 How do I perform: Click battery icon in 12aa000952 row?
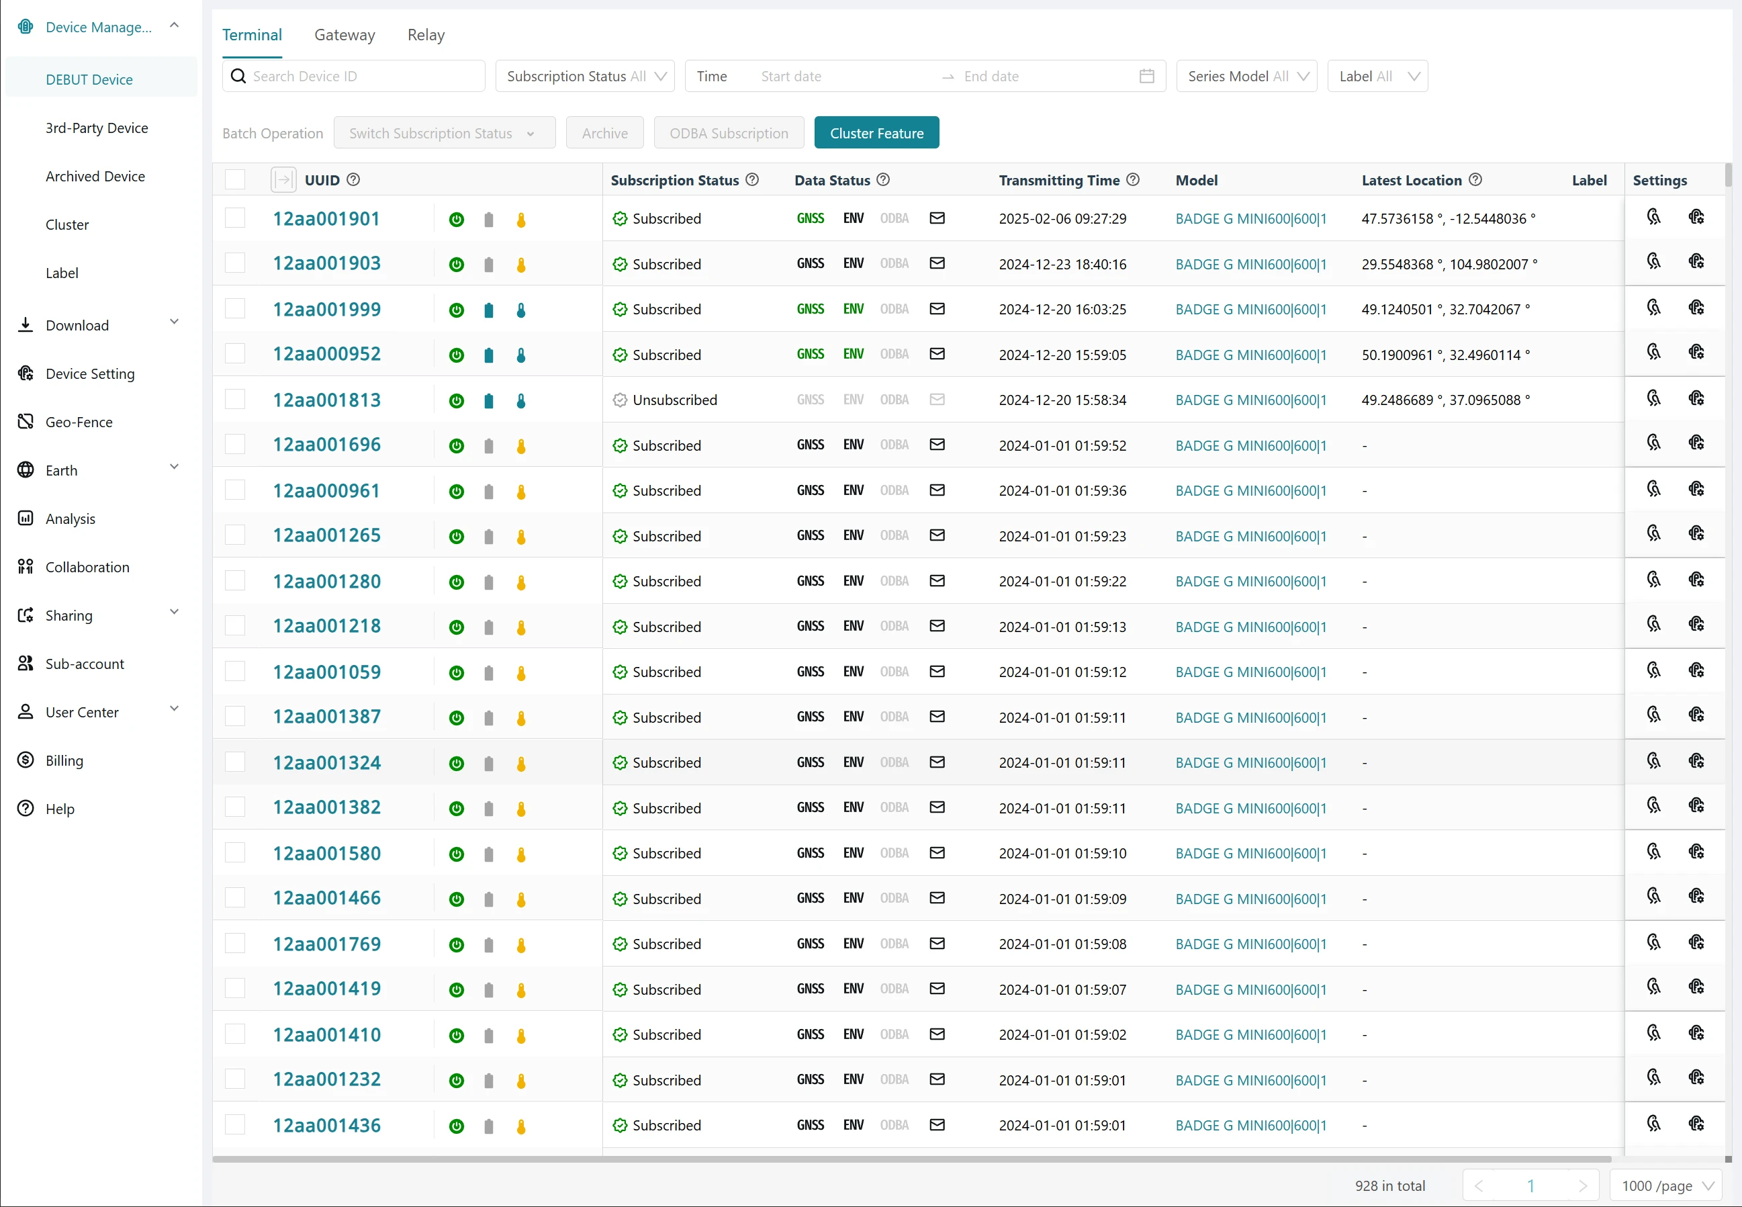click(488, 355)
